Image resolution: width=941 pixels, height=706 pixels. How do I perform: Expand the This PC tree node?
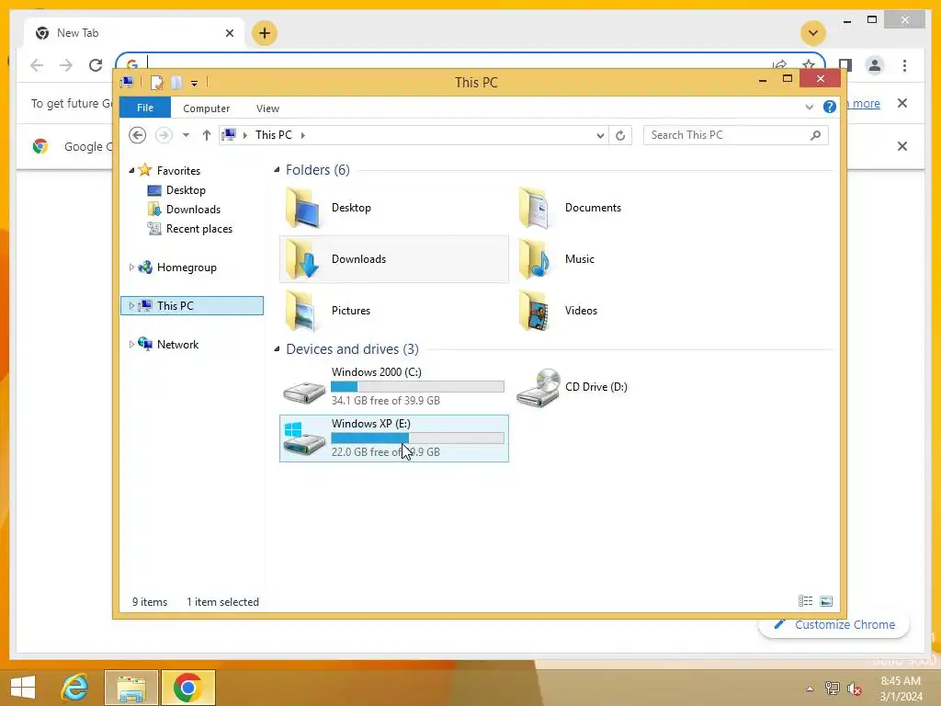click(x=131, y=305)
